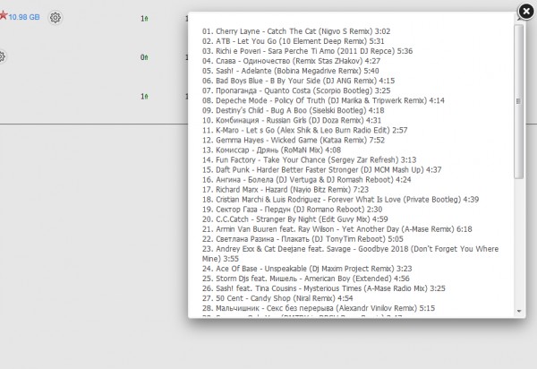Image resolution: width=537 pixels, height=369 pixels.
Task: Select track 22 Светлана Разина - Плакать
Action: coord(303,239)
